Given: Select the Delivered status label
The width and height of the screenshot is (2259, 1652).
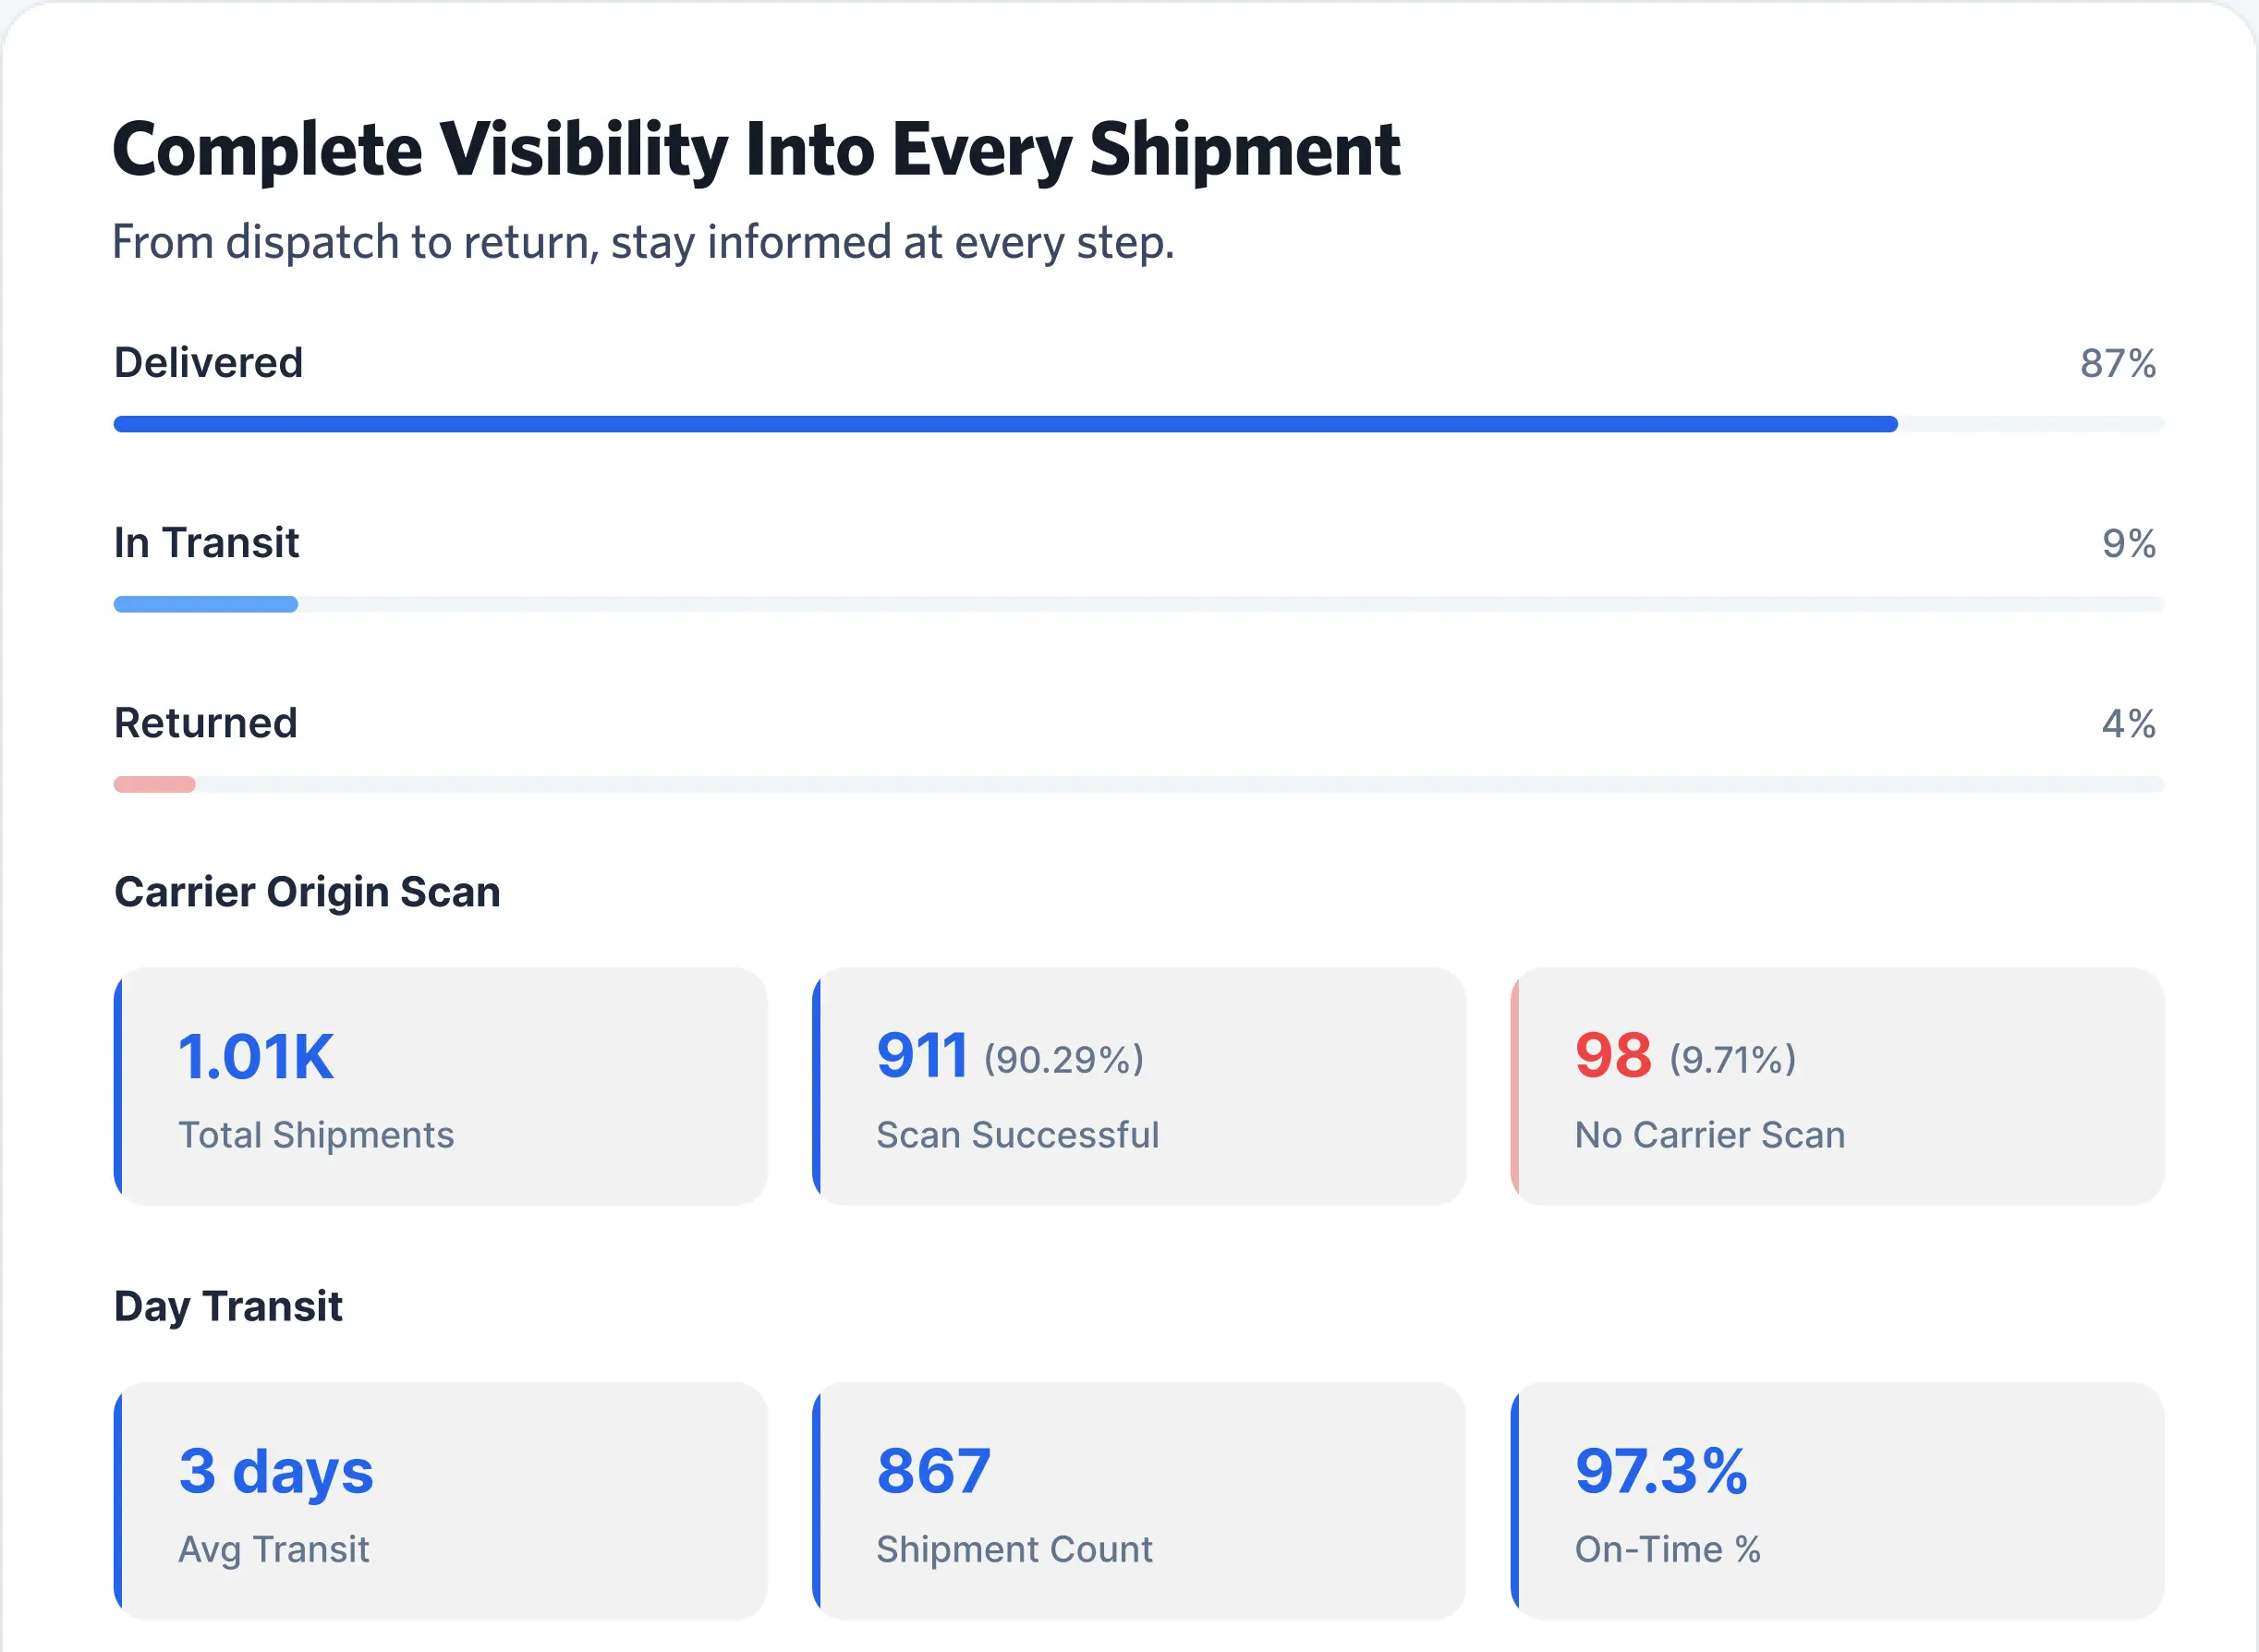Looking at the screenshot, I should [x=208, y=362].
